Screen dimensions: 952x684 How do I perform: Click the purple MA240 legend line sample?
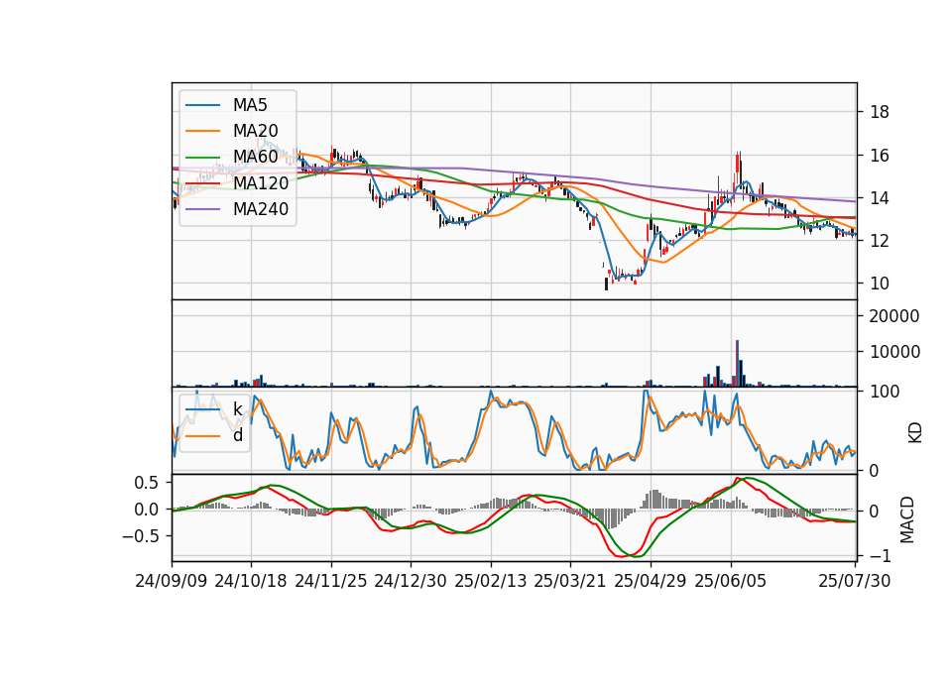202,209
